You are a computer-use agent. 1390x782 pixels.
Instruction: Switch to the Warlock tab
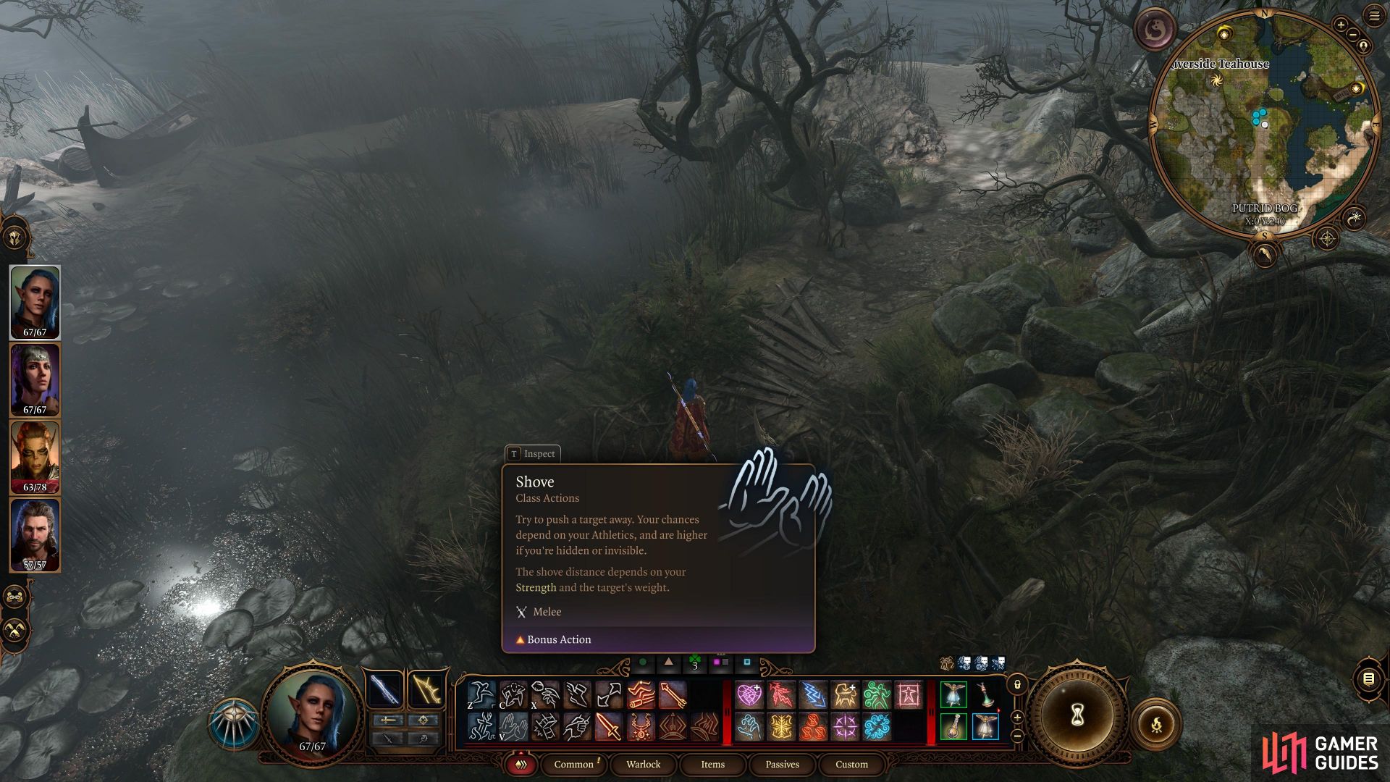point(641,764)
